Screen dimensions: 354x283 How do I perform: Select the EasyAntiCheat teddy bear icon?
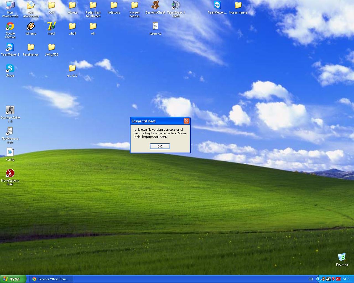coord(155,8)
